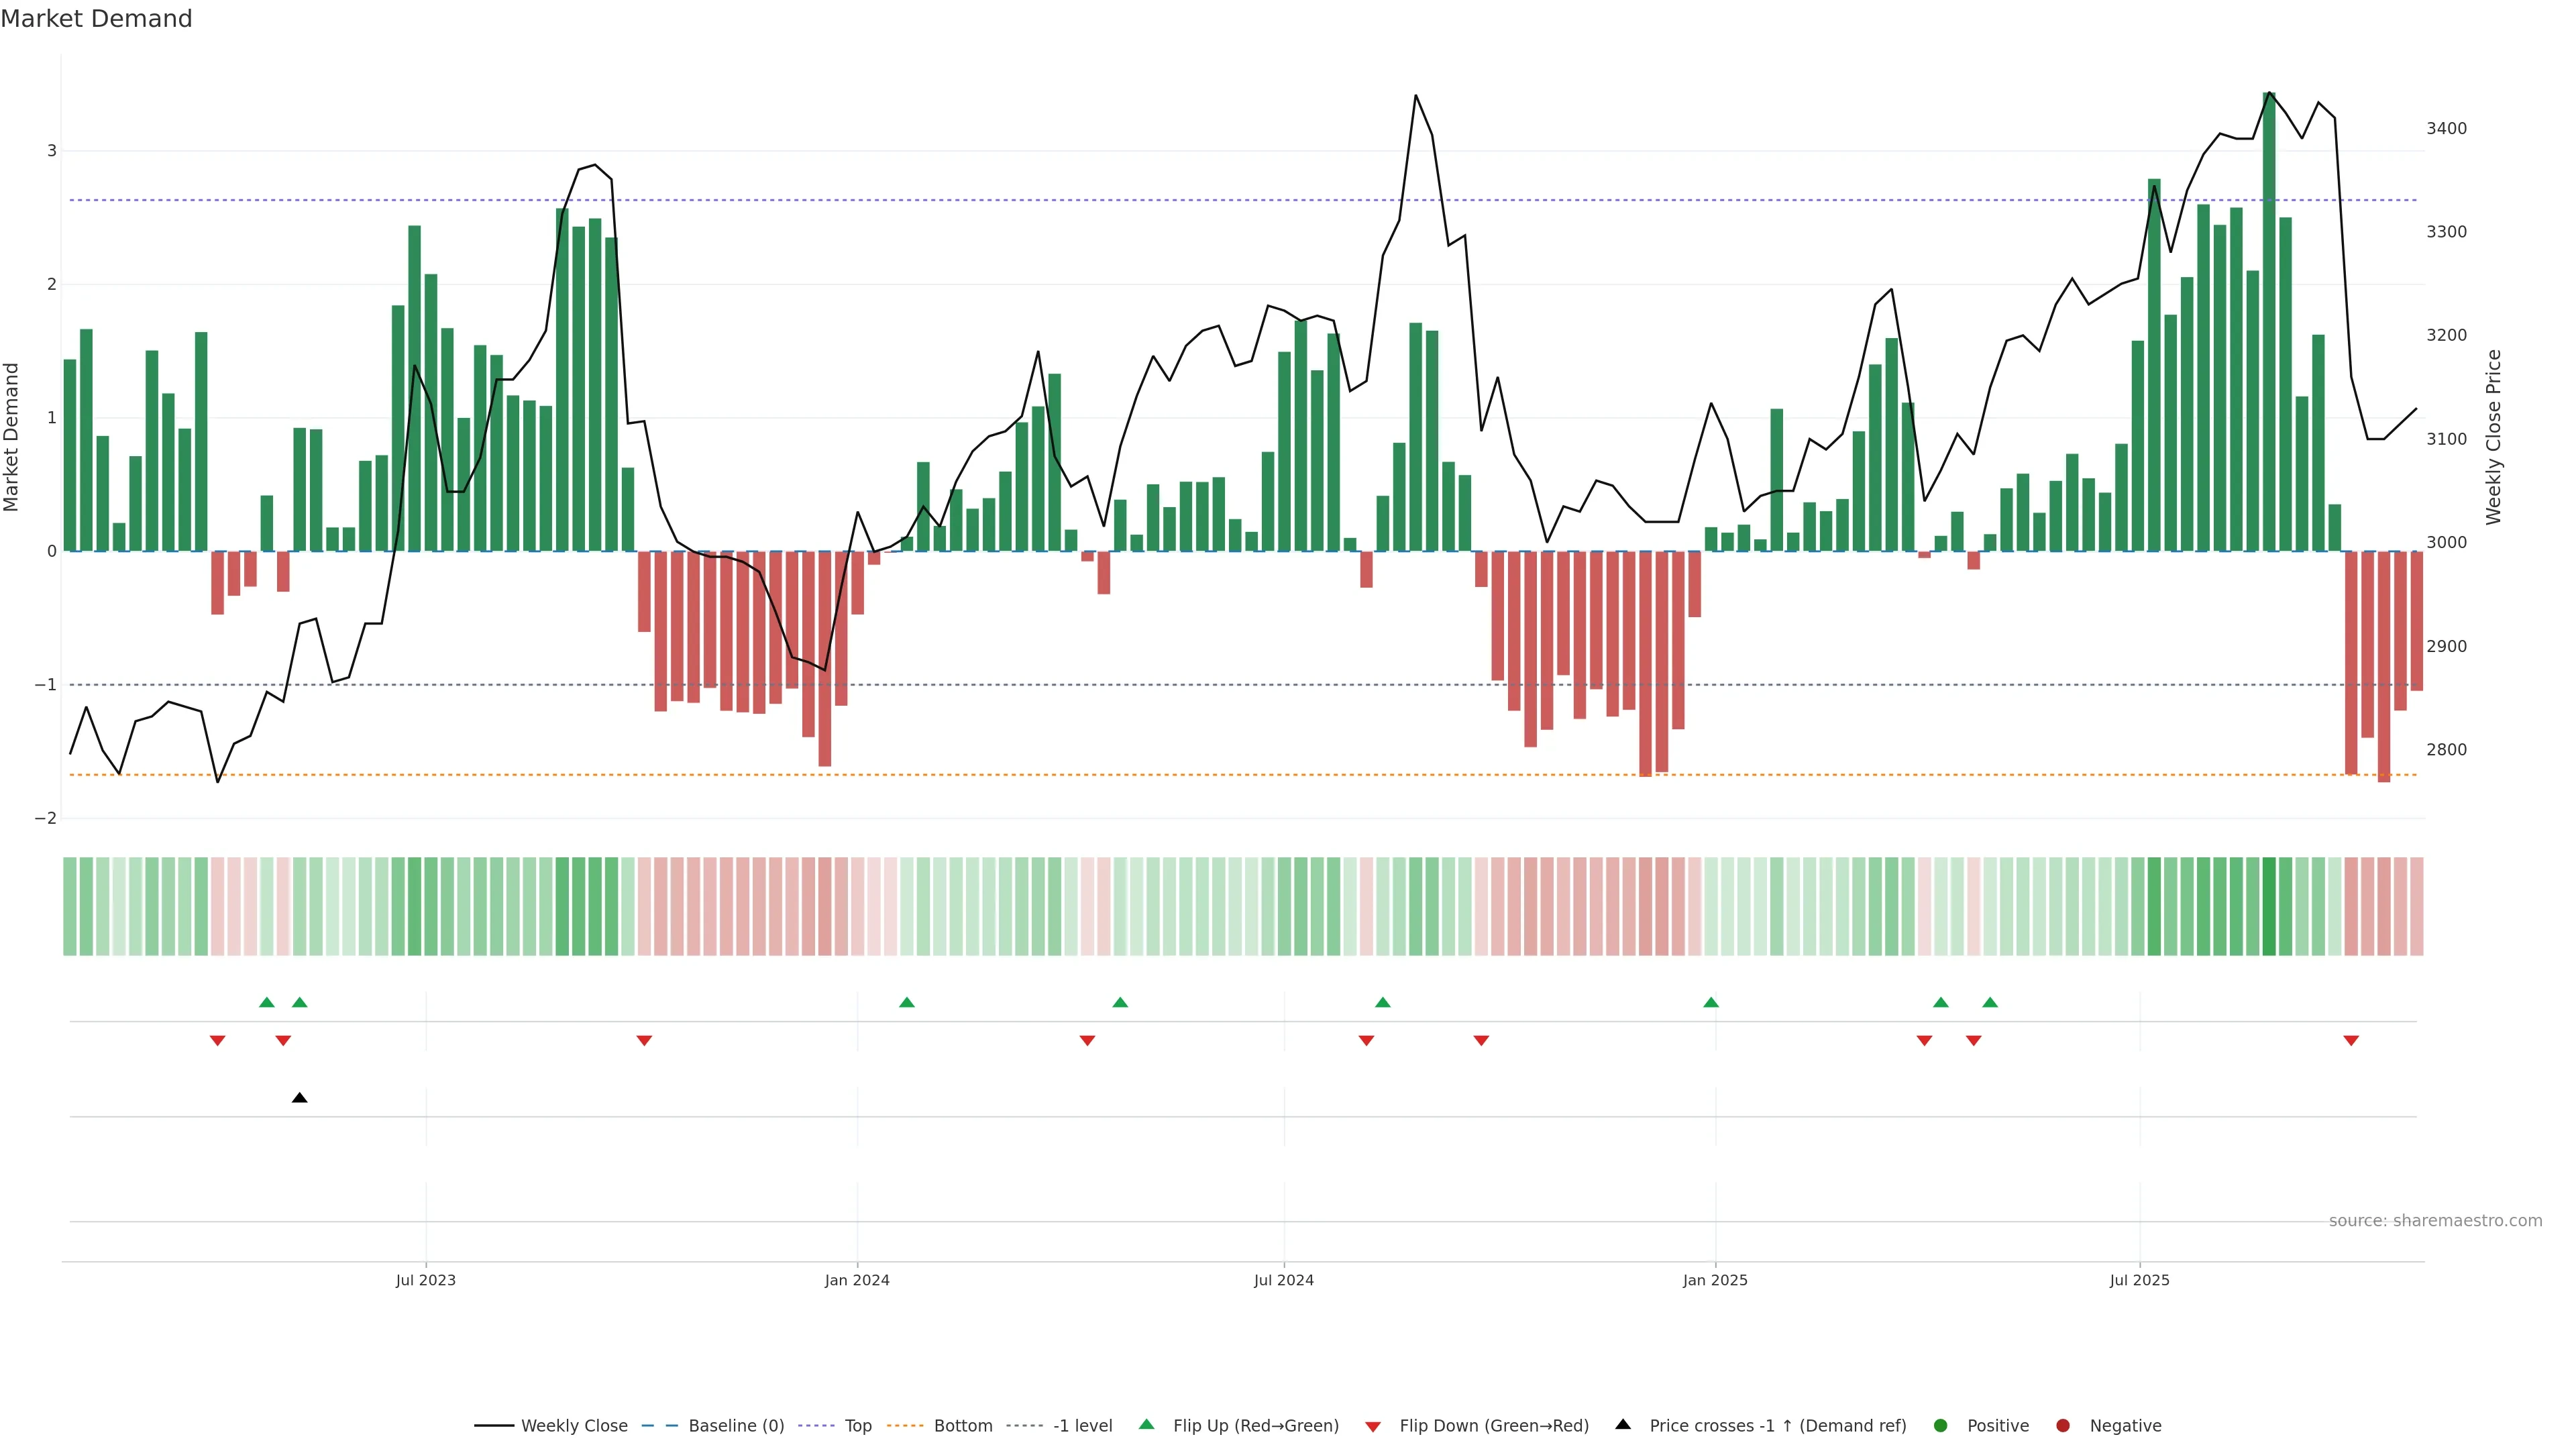The image size is (2576, 1449).
Task: Click the Flip Down legend red triangle
Action: [x=1373, y=1426]
